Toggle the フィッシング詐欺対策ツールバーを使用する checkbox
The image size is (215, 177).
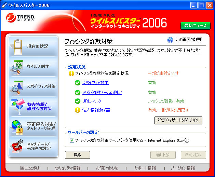click(x=72, y=140)
